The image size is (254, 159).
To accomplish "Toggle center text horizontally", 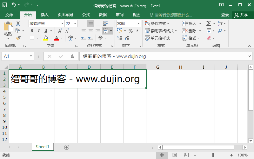I will click(x=91, y=31).
